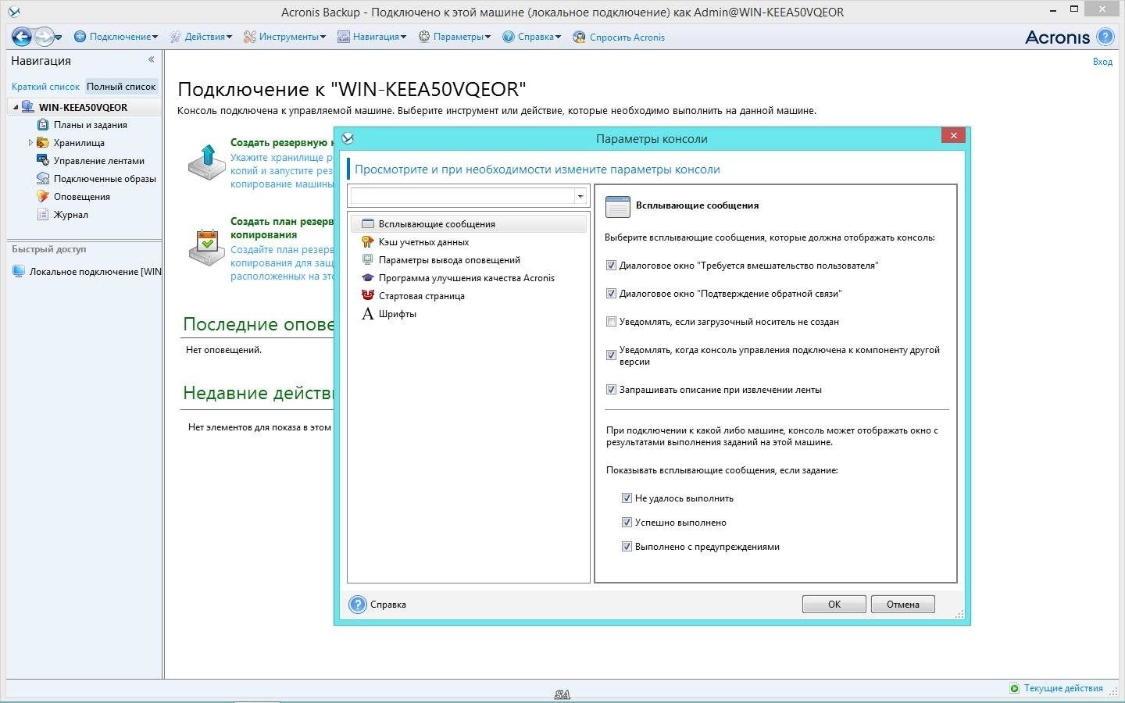Close the Параметры консоли dialog

coord(953,136)
